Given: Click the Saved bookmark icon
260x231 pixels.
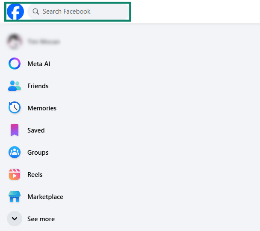Looking at the screenshot, I should coord(15,130).
